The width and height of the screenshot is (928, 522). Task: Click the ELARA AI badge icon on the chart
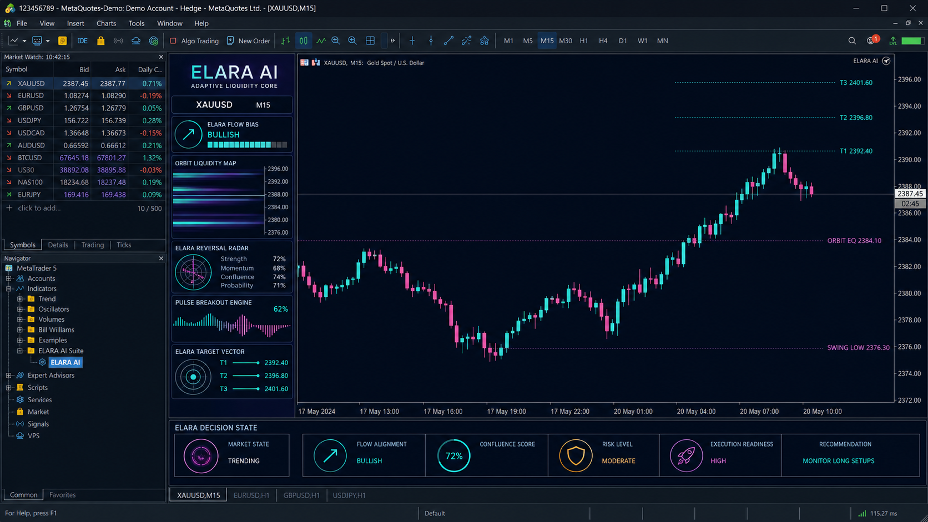886,61
